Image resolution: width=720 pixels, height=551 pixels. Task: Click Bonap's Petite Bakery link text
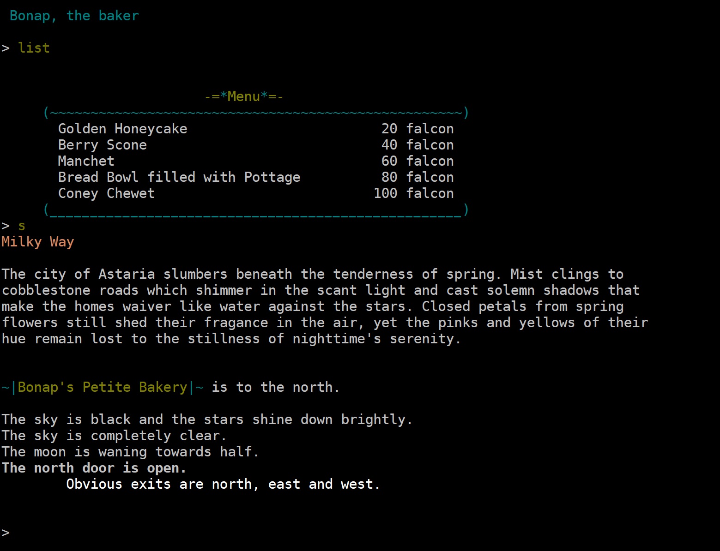[103, 387]
